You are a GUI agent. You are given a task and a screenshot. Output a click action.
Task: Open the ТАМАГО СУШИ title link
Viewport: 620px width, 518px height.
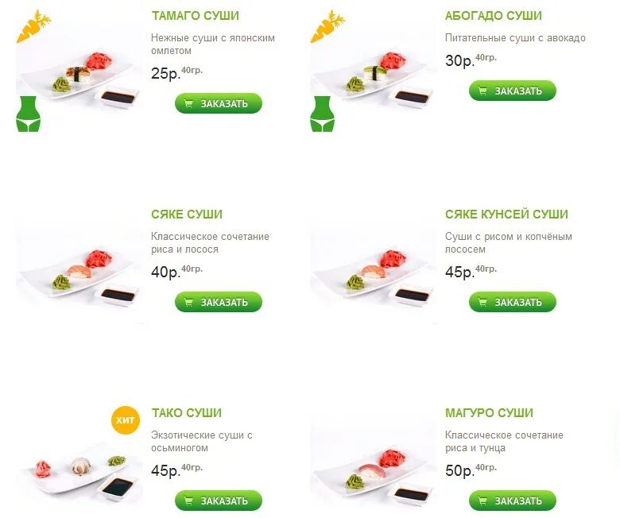coord(196,16)
